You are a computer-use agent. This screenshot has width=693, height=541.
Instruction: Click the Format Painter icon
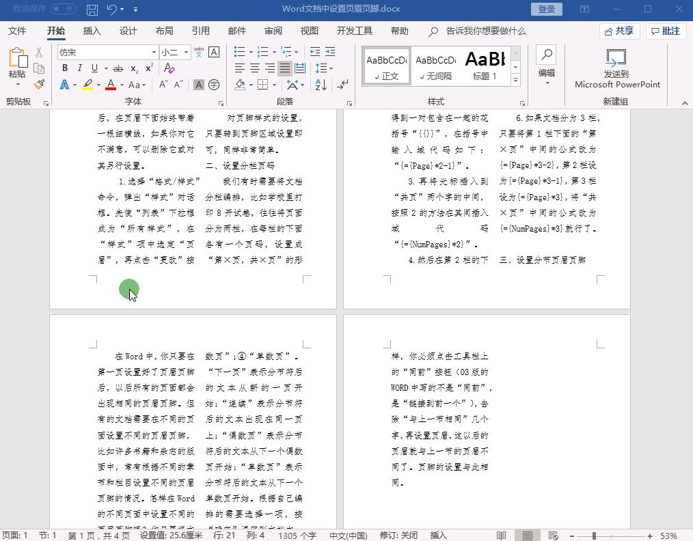(x=39, y=84)
